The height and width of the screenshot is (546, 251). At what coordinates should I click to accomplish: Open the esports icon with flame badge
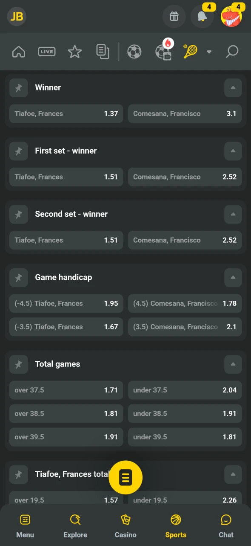(x=164, y=52)
